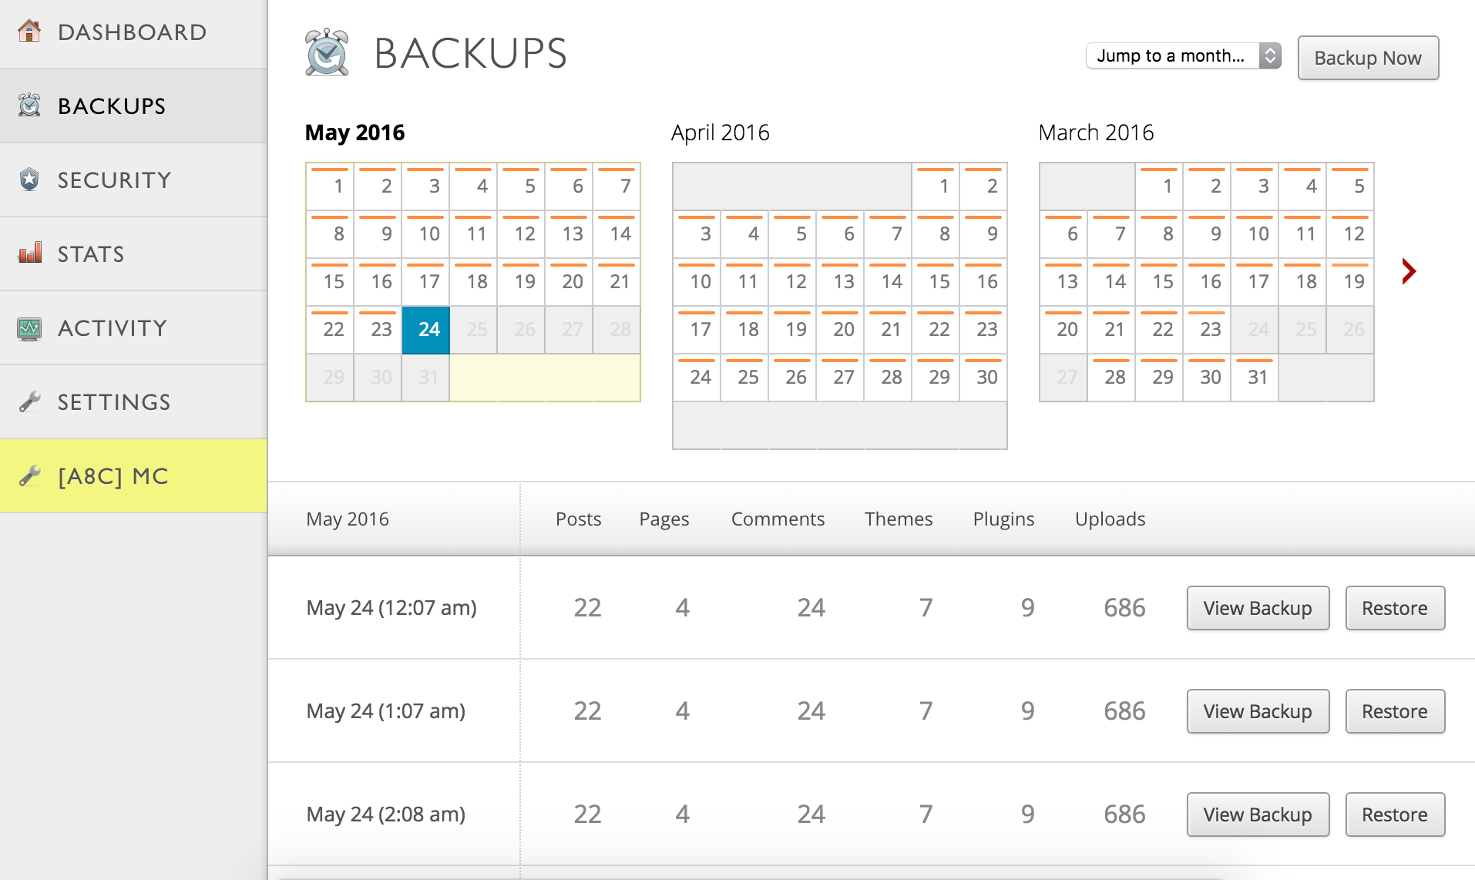Click the large Backups header clock icon
The height and width of the screenshot is (880, 1475).
[327, 52]
